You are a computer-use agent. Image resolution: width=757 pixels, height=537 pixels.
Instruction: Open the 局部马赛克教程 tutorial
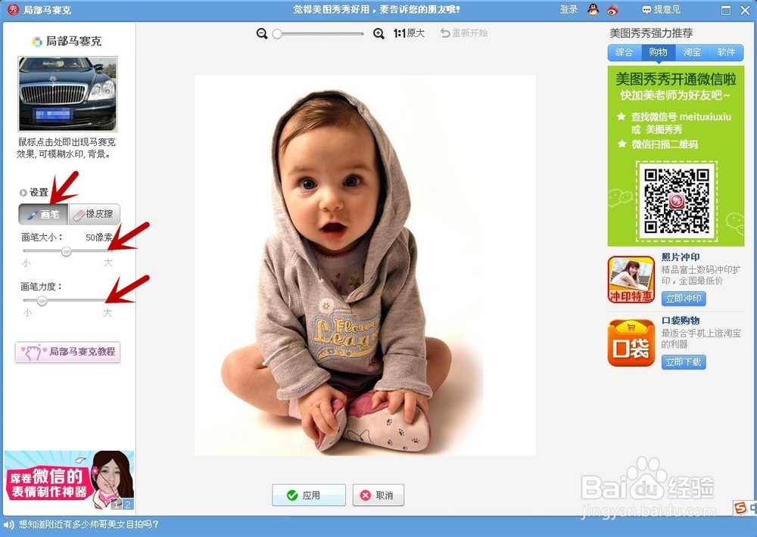click(x=67, y=352)
